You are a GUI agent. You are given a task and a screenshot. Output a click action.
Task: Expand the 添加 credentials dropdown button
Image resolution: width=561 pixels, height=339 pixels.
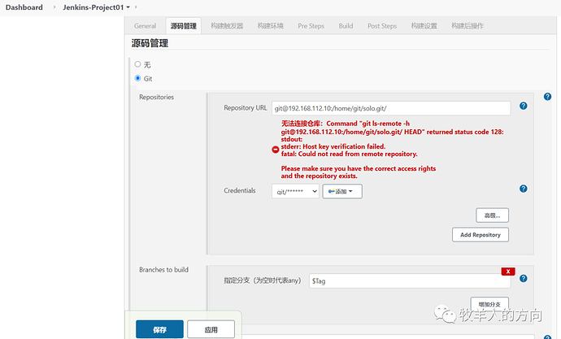coord(341,192)
